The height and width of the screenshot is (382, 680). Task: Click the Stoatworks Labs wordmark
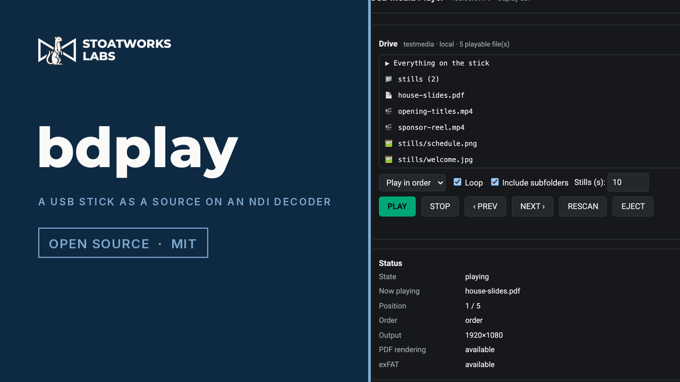coord(127,50)
